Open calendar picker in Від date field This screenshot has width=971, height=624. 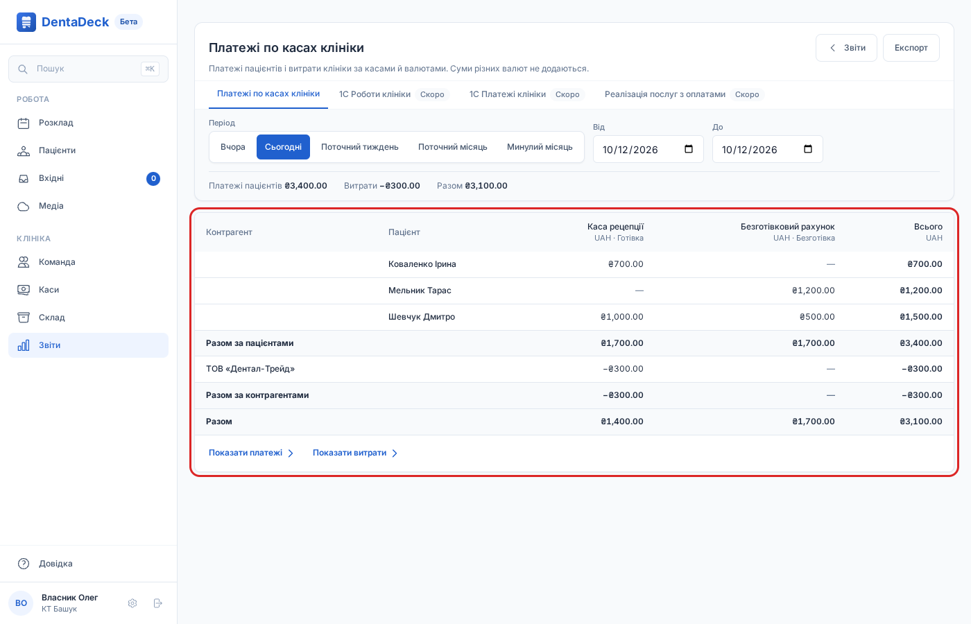coord(689,149)
